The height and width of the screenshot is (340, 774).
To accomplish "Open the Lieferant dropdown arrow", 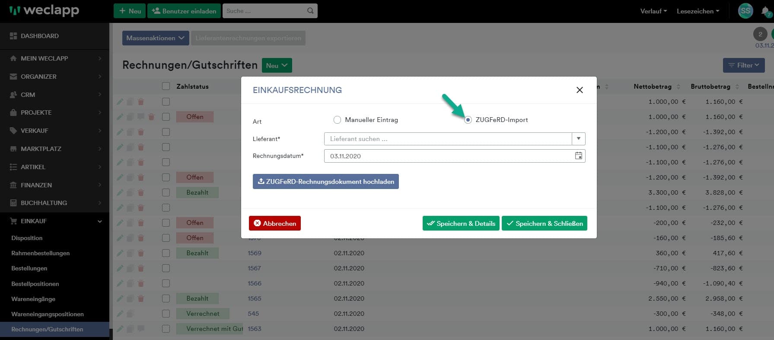I will 578,139.
